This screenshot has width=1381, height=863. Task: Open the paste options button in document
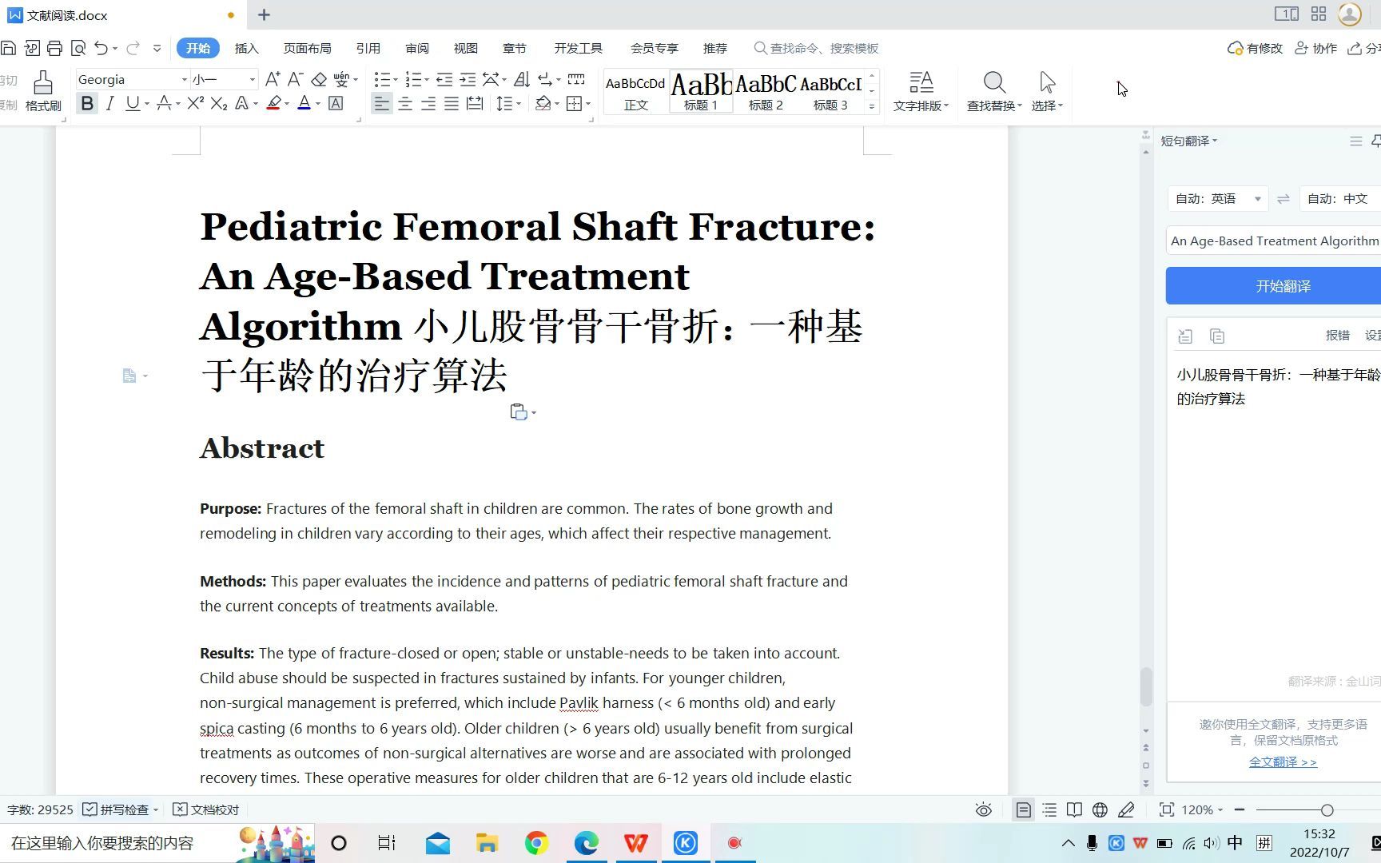[x=523, y=412]
